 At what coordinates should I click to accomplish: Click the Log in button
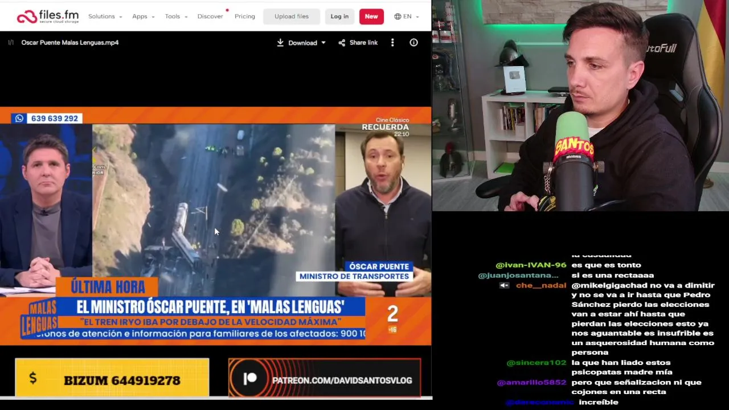[x=339, y=17]
